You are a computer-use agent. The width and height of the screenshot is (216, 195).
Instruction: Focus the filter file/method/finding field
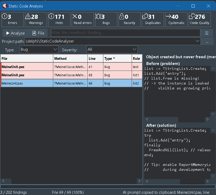[x=125, y=33]
